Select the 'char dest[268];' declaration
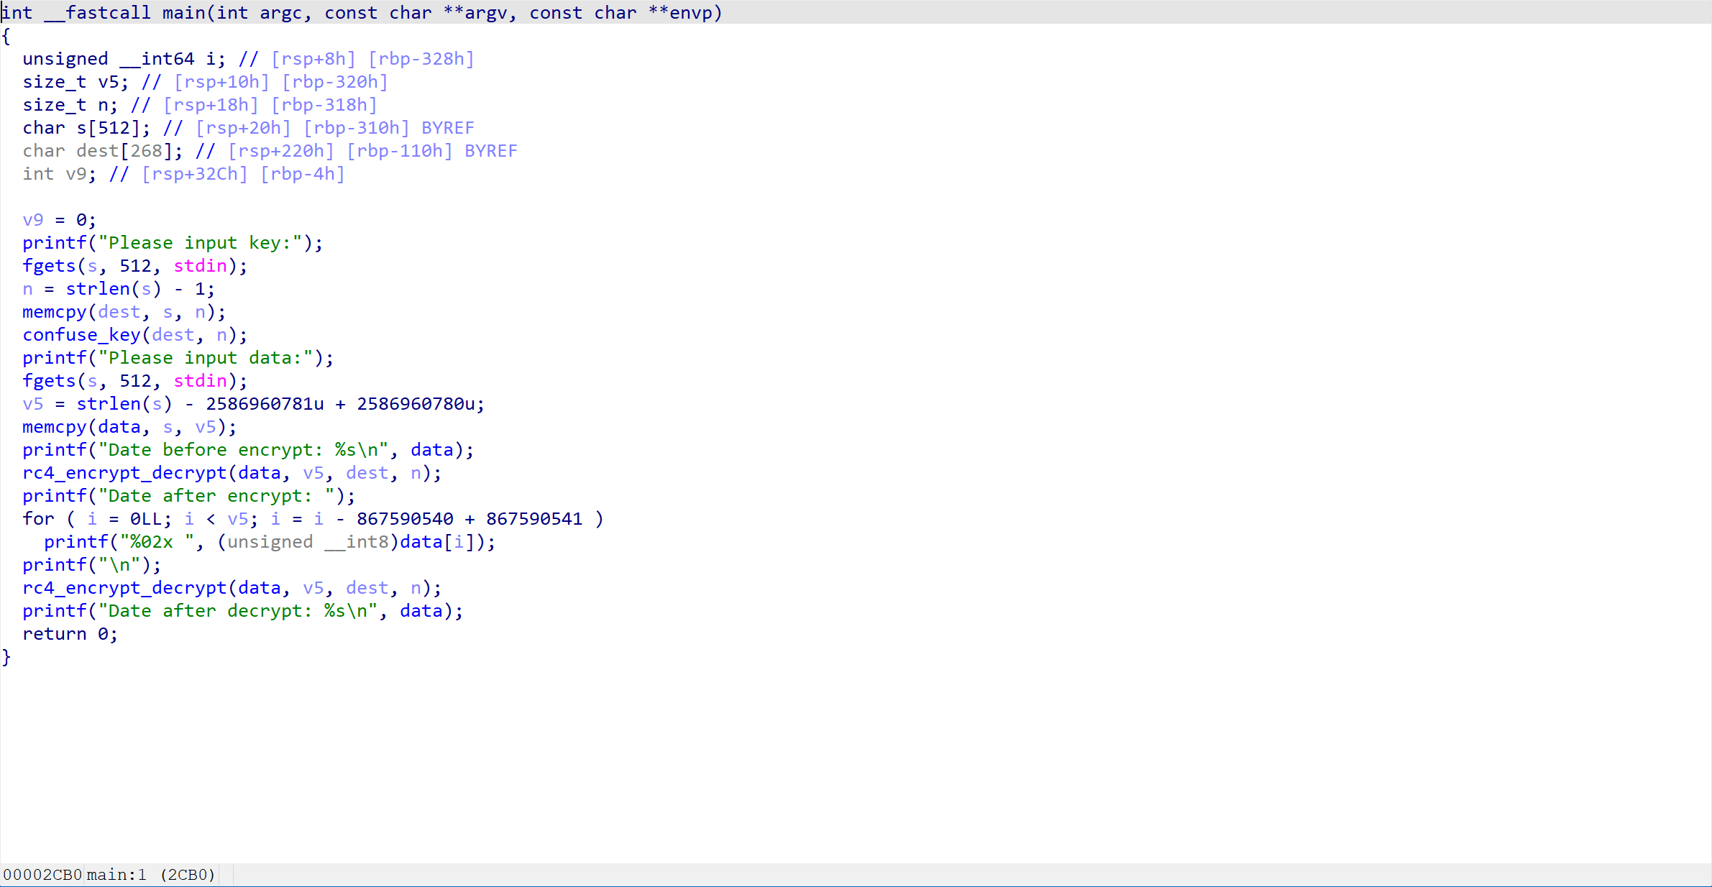 (103, 151)
